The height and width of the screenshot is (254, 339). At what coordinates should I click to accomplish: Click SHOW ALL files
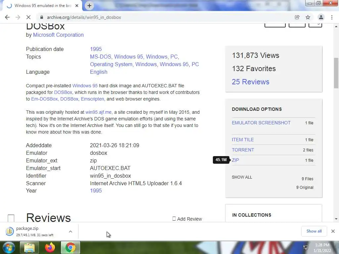pyautogui.click(x=242, y=177)
